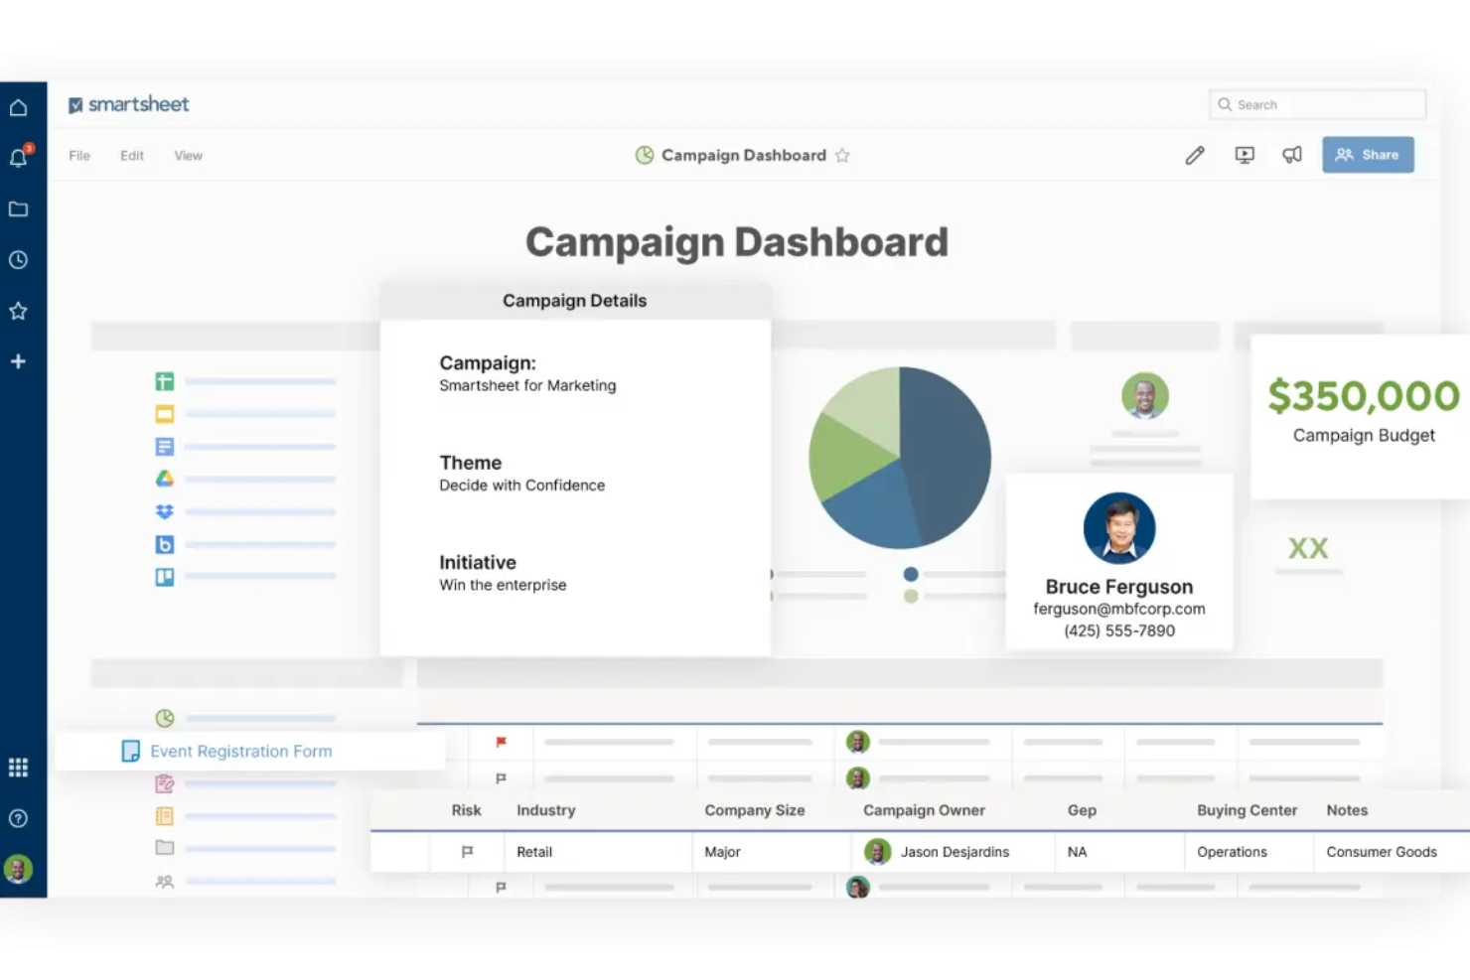
Task: Click the smiling man avatar above Bruce's card
Action: pyautogui.click(x=1145, y=396)
